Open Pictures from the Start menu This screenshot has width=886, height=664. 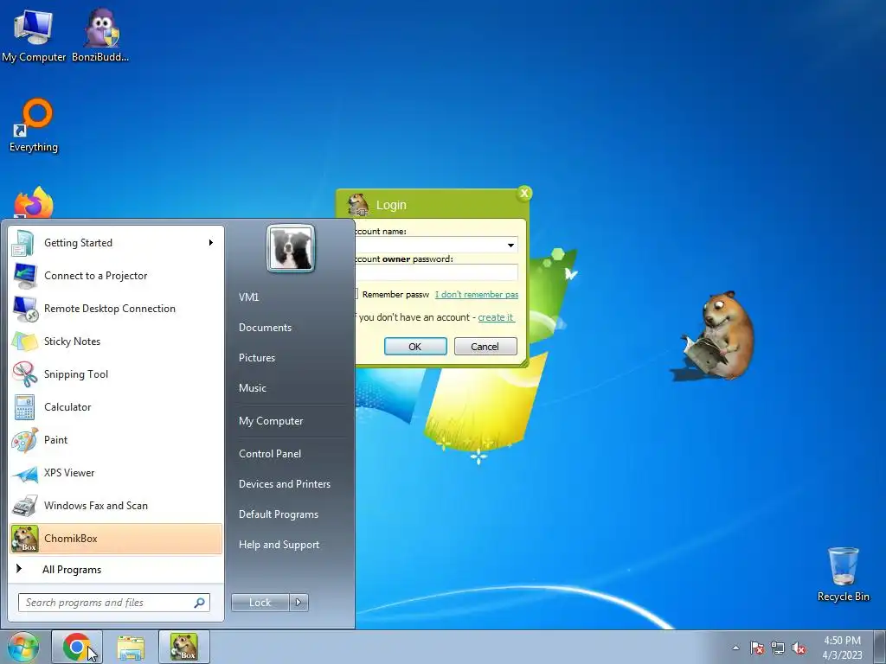pyautogui.click(x=256, y=357)
